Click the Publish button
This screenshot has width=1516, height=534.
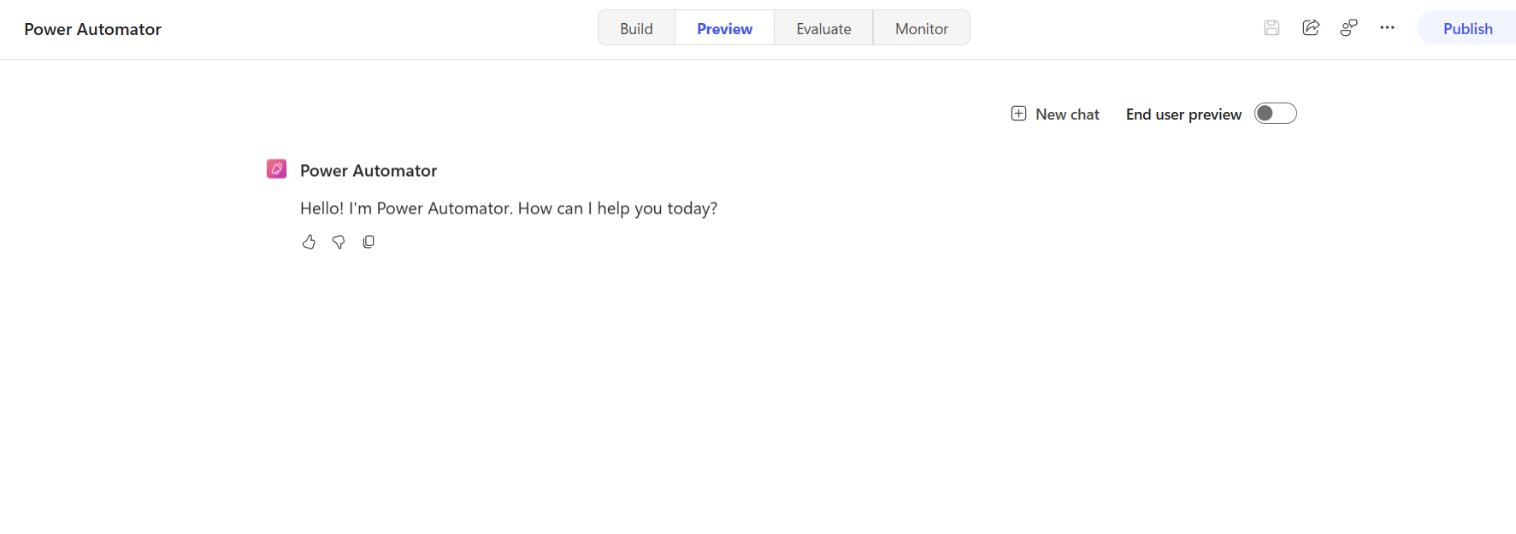(1467, 28)
